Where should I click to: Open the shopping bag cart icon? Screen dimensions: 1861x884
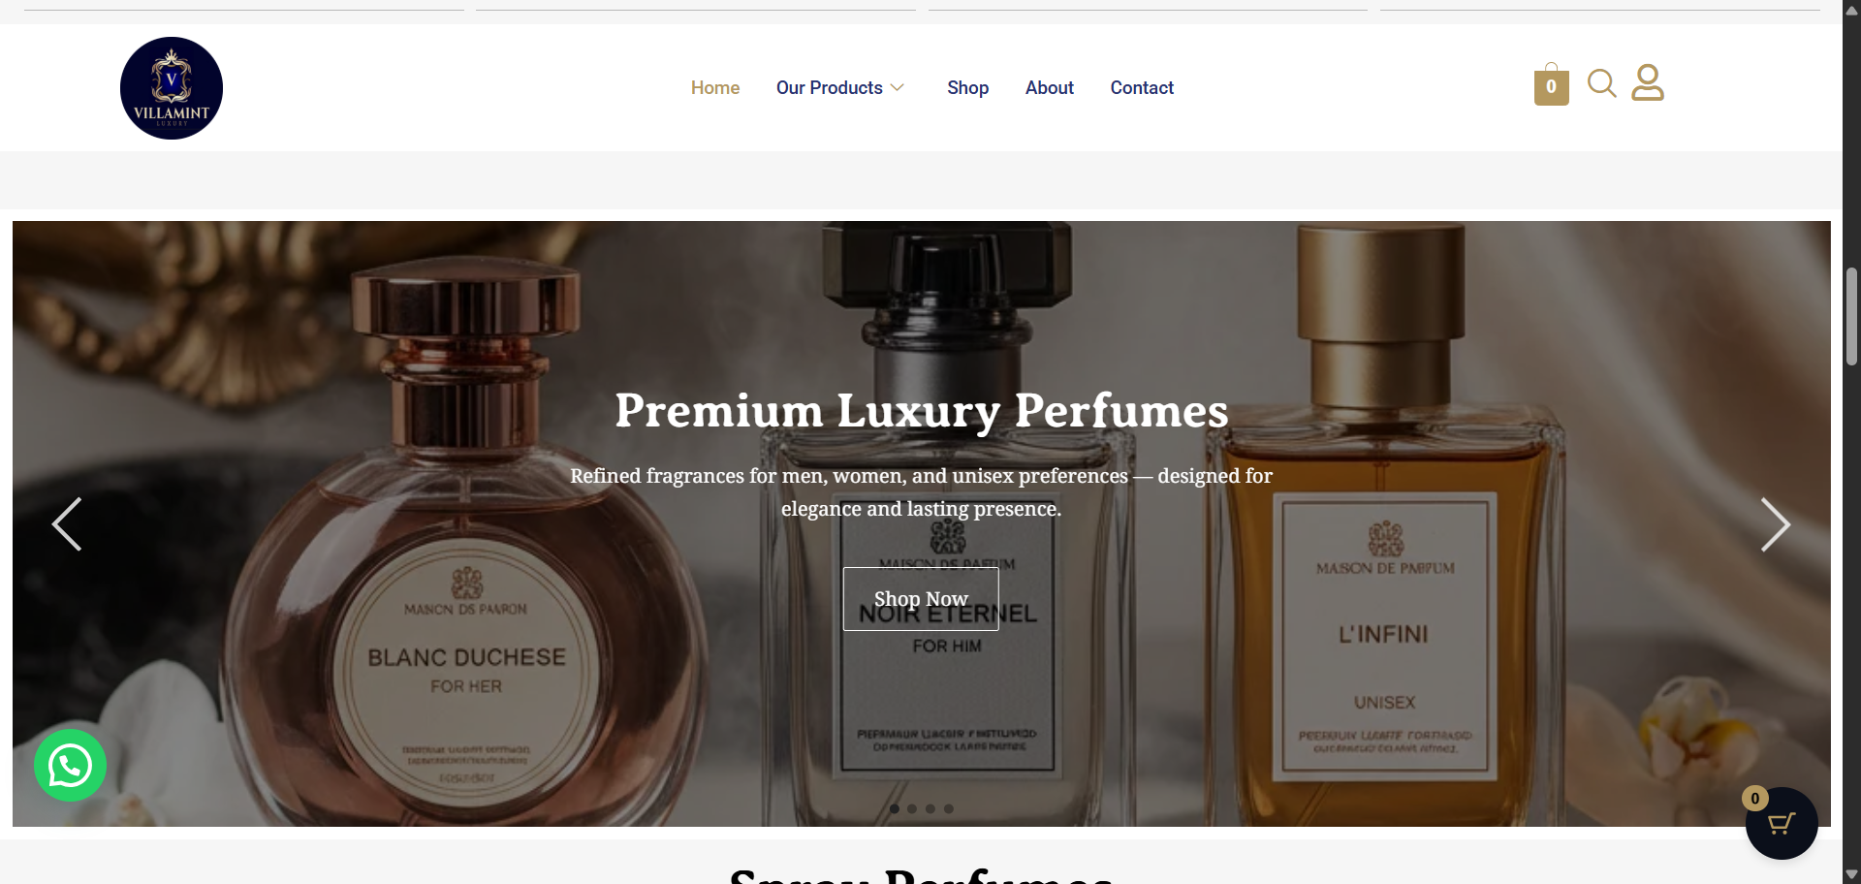pos(1551,84)
